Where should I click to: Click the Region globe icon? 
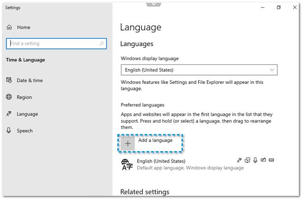(9, 97)
